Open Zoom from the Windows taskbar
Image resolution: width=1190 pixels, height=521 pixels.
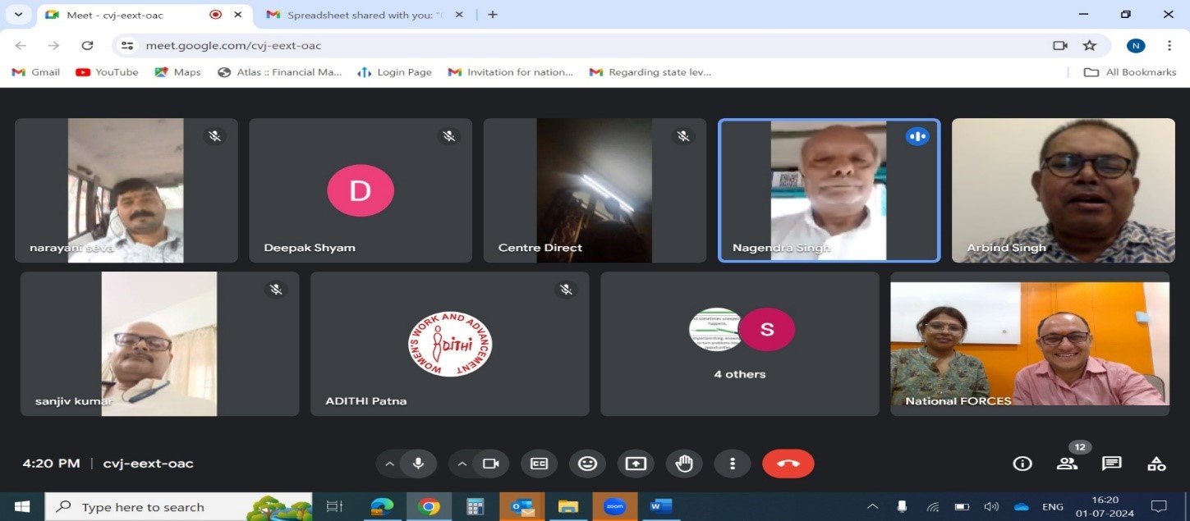[x=615, y=506]
